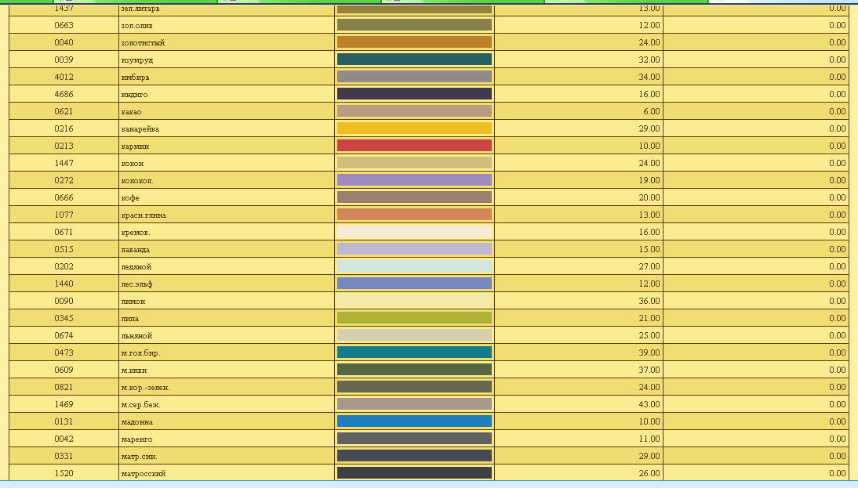The height and width of the screenshot is (488, 858).
Task: Click quantity 6.00 in какао row
Action: (651, 111)
